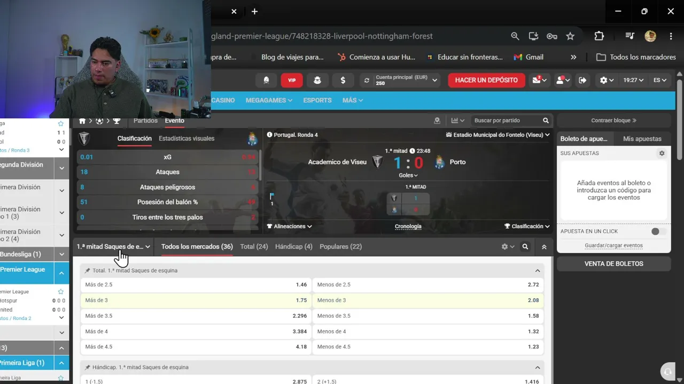Open the ESPORTS section
The image size is (684, 384).
317,100
